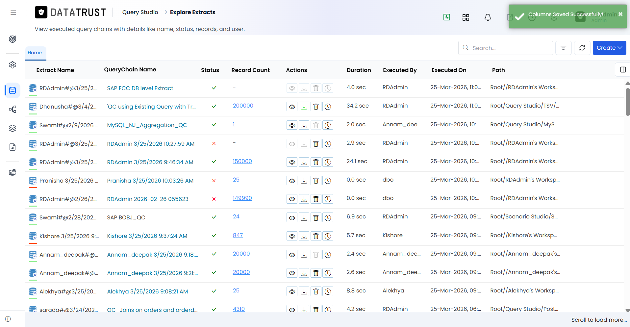Screen dimensions: 630x327
Task: Delete the Dhanusha extract row
Action: point(316,107)
